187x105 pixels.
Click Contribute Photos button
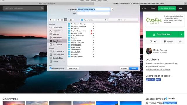tap(167, 8)
